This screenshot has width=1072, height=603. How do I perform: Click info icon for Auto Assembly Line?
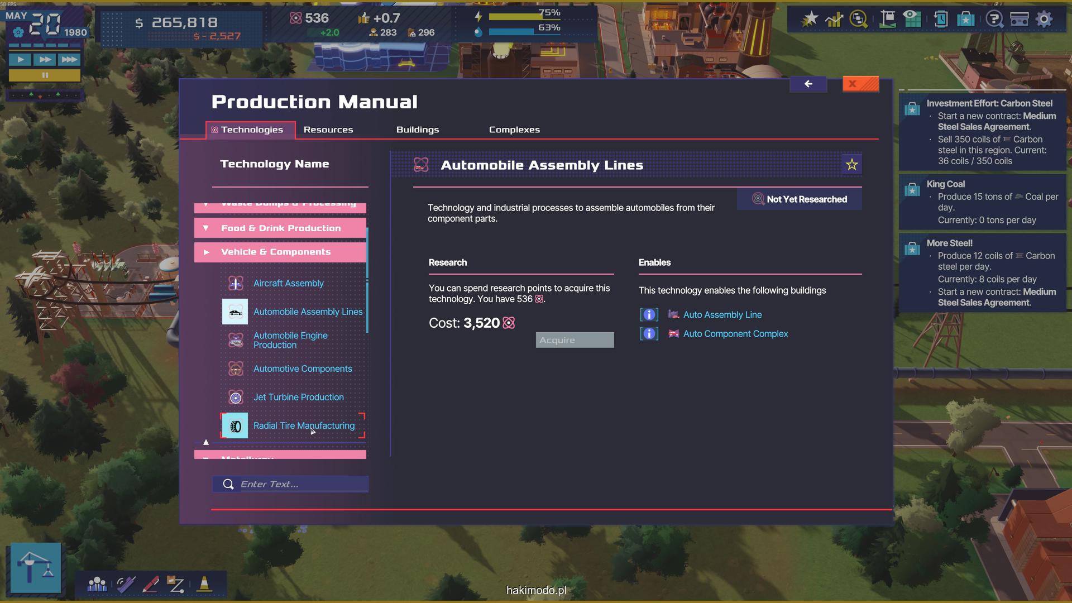tap(649, 315)
